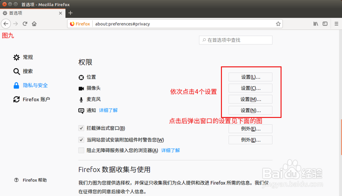
Task: Click the microphone 麦克风 icon
Action: 81,100
